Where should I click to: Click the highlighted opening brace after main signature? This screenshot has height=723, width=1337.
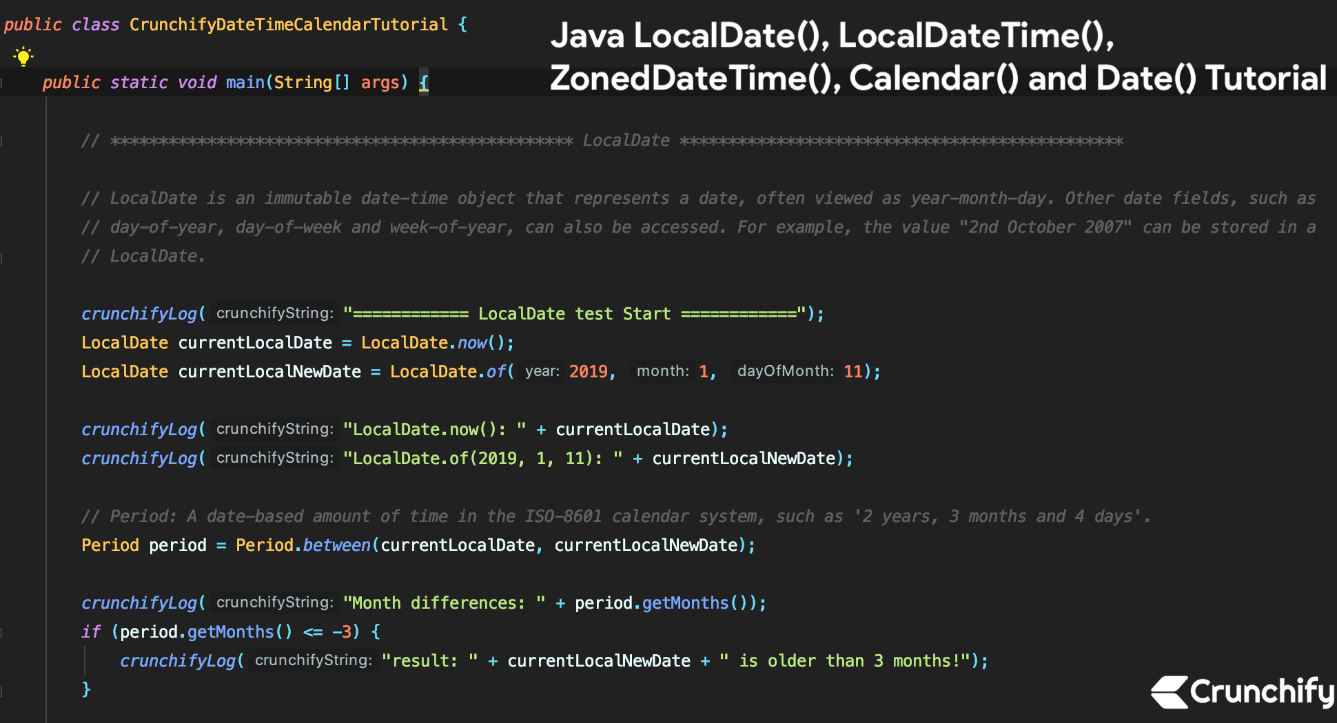(x=423, y=82)
